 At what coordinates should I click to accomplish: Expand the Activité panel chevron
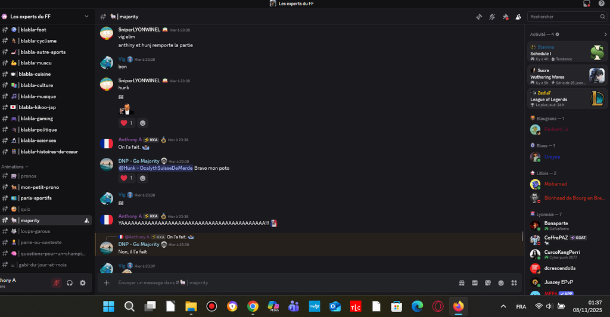tap(605, 35)
